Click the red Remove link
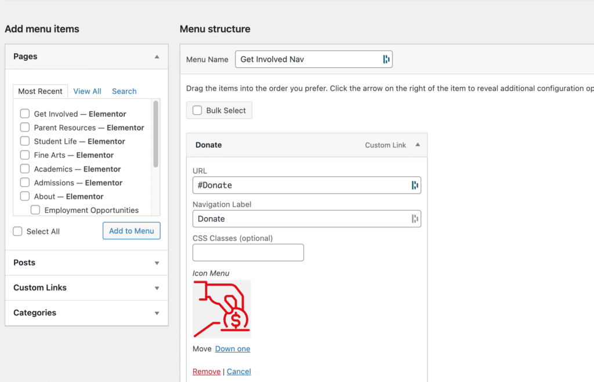Image resolution: width=594 pixels, height=382 pixels. [207, 372]
